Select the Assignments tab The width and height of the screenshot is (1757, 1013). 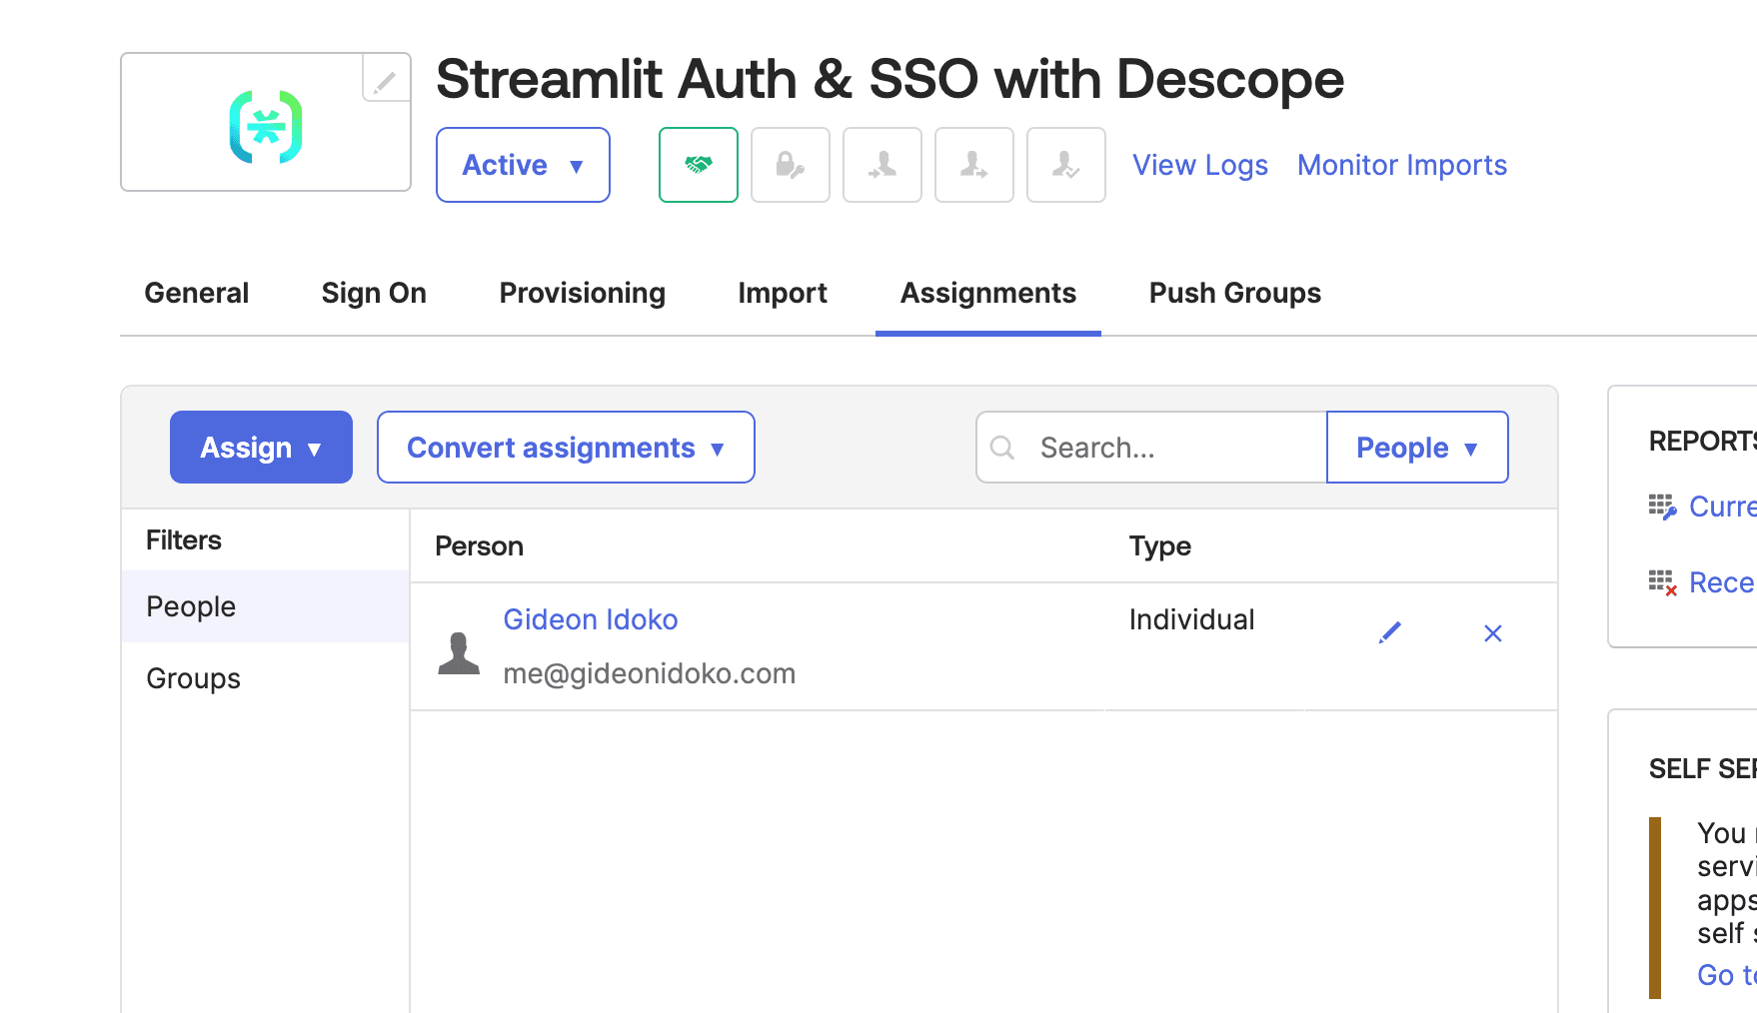(x=988, y=293)
